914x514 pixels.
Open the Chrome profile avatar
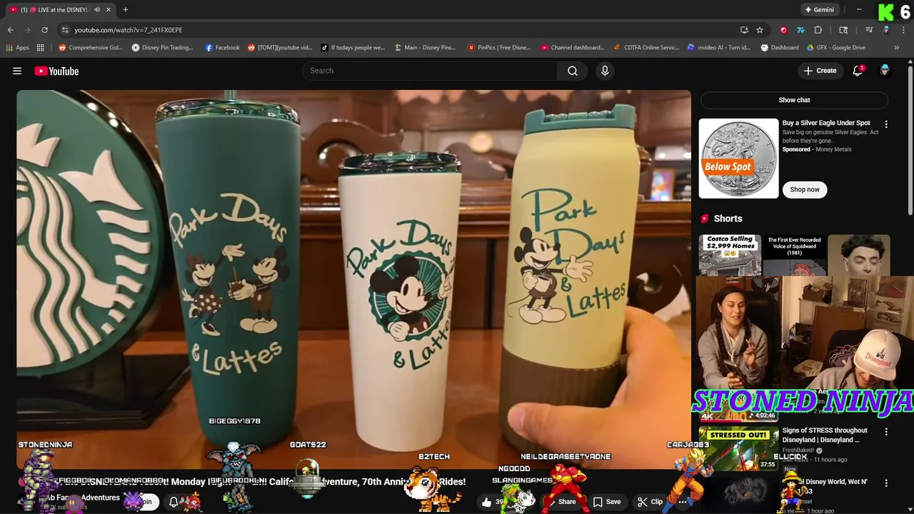tap(886, 30)
